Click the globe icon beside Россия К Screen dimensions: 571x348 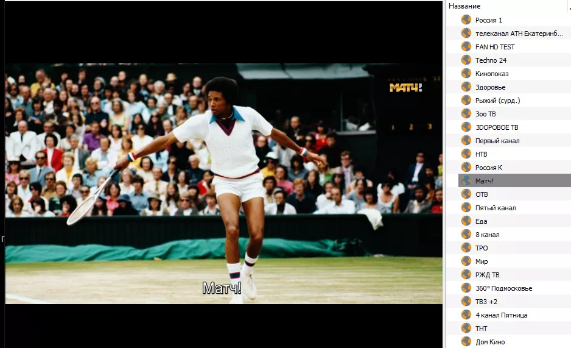(466, 167)
